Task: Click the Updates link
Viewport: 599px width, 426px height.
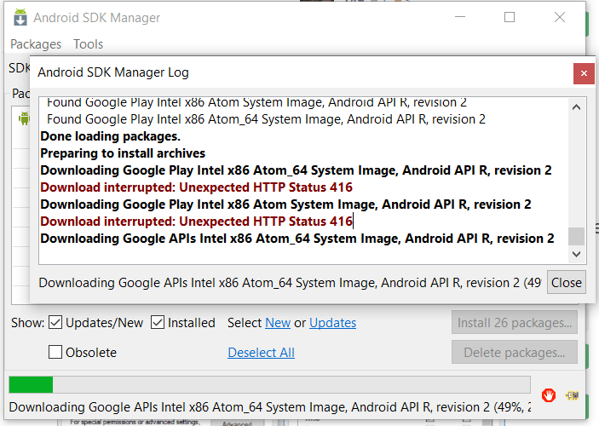Action: click(x=333, y=323)
